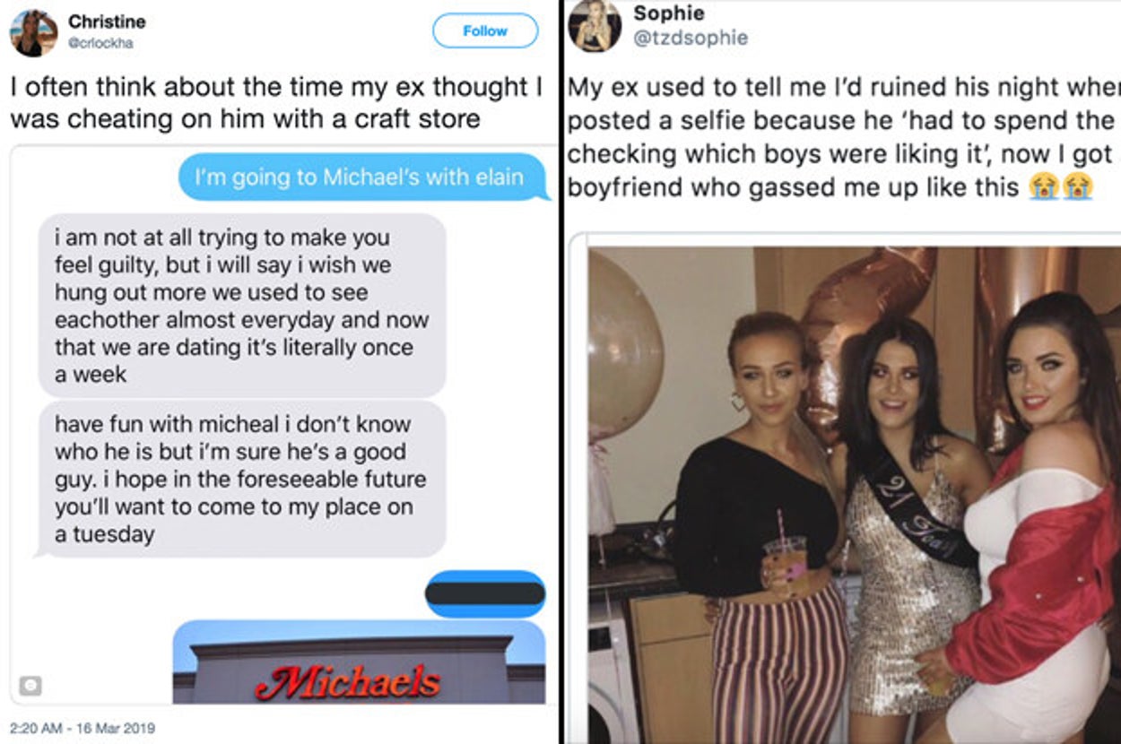
Task: Open the 2:20 AM - 16 Mar 2019 timestamp
Action: (82, 728)
